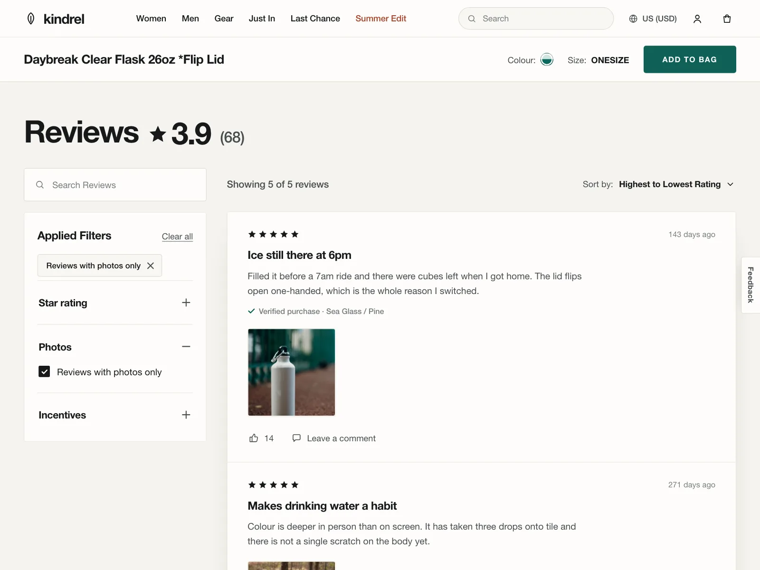The width and height of the screenshot is (760, 570).
Task: Click the '14' likes count
Action: (269, 438)
